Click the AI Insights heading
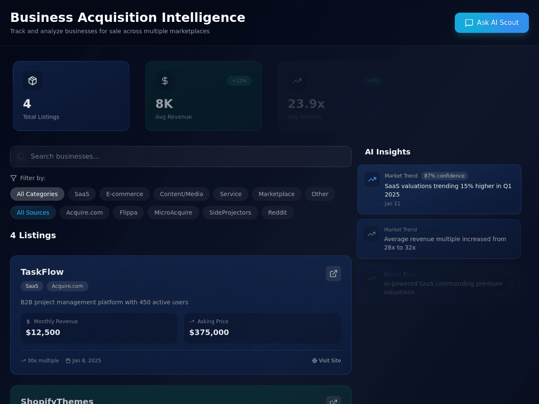 coord(387,152)
